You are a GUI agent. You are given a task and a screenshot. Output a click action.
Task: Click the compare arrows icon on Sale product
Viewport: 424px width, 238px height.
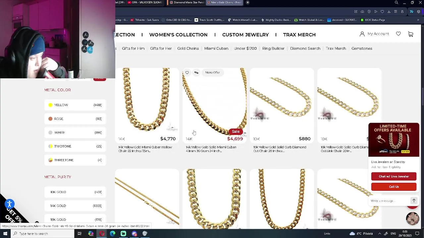[x=196, y=72]
